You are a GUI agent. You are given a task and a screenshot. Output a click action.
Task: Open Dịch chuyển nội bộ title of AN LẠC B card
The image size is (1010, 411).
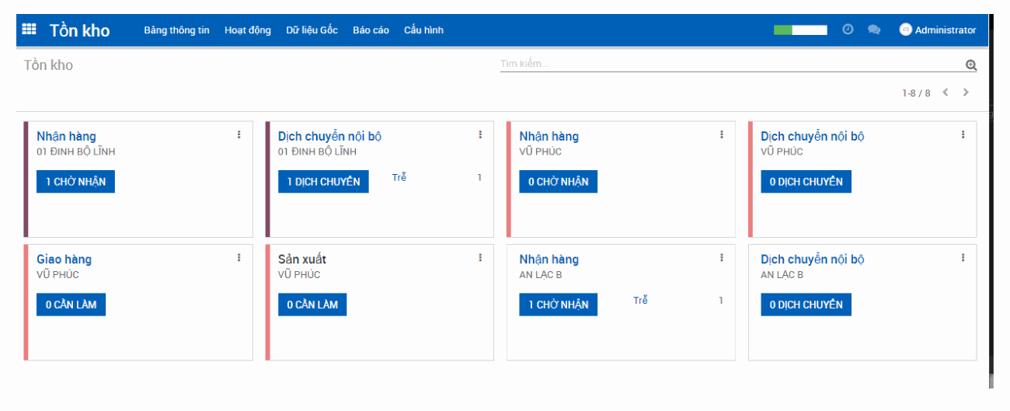pos(812,259)
